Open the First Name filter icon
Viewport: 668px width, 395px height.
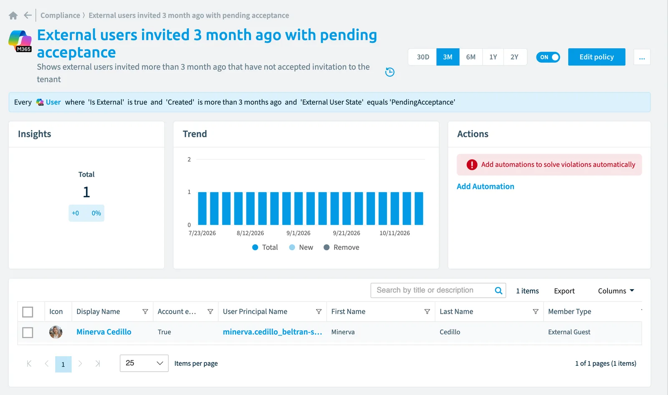pos(427,312)
